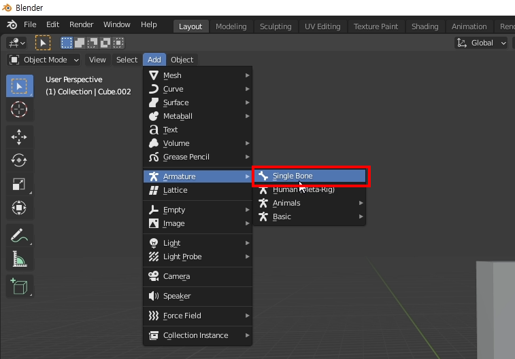Select the Select Box tool in toolbar

pos(19,86)
